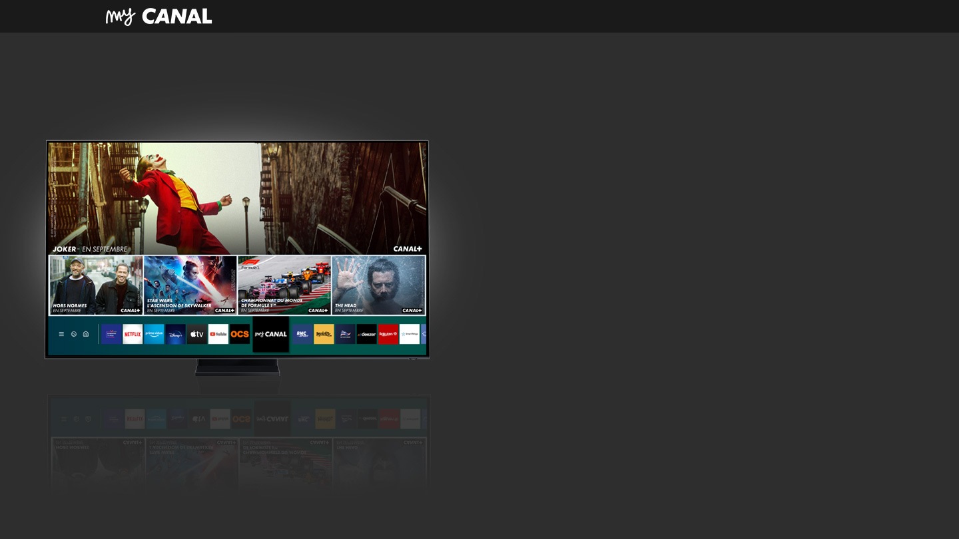The width and height of the screenshot is (959, 539).
Task: Open the Hors Normes thumbnail
Action: pyautogui.click(x=96, y=285)
